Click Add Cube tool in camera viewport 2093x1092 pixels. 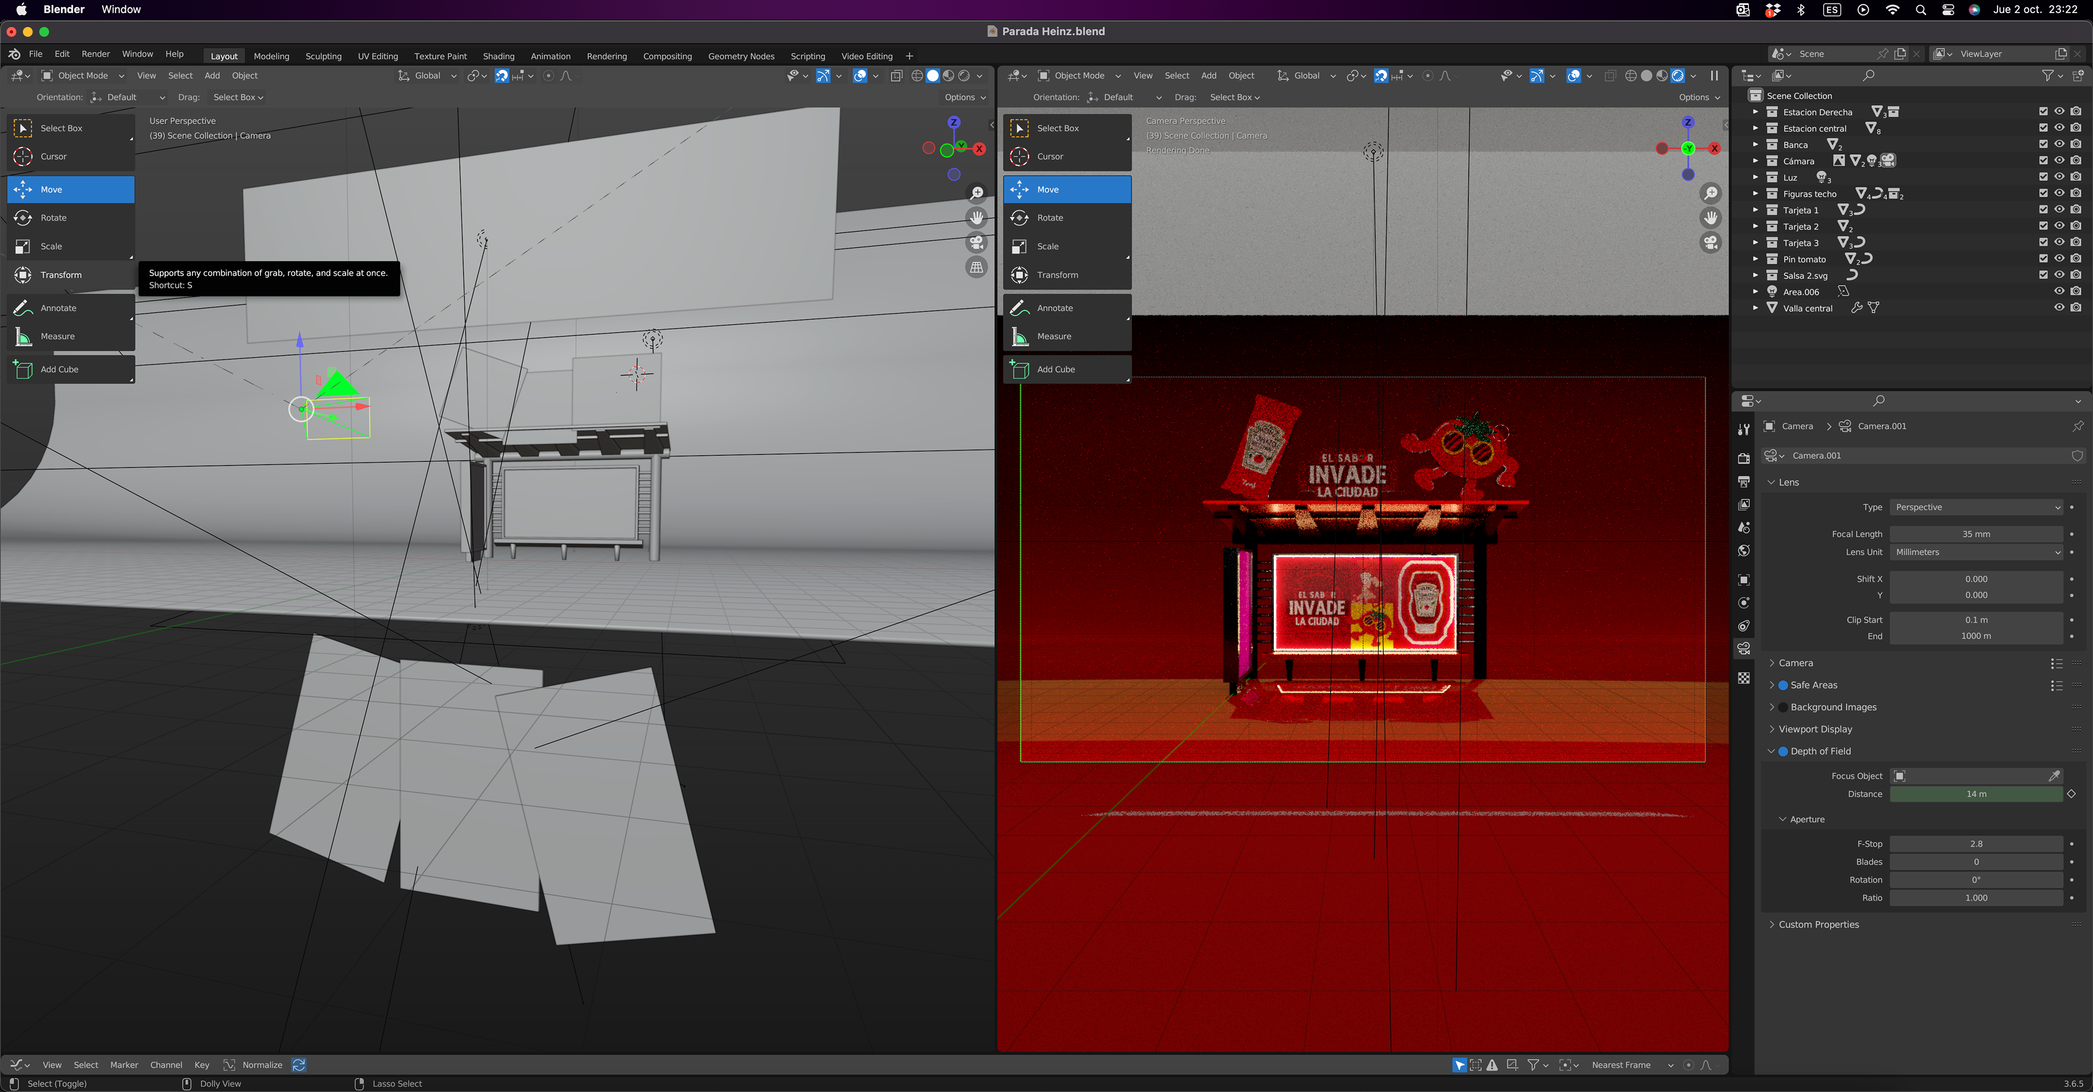(x=1055, y=369)
